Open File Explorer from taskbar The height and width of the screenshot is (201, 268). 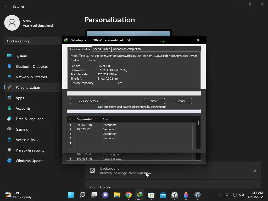tap(117, 195)
